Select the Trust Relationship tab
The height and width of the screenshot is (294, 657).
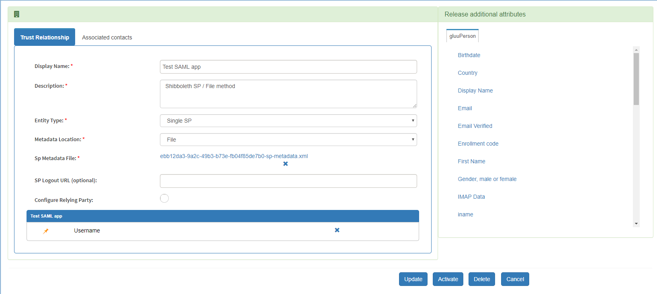(45, 37)
